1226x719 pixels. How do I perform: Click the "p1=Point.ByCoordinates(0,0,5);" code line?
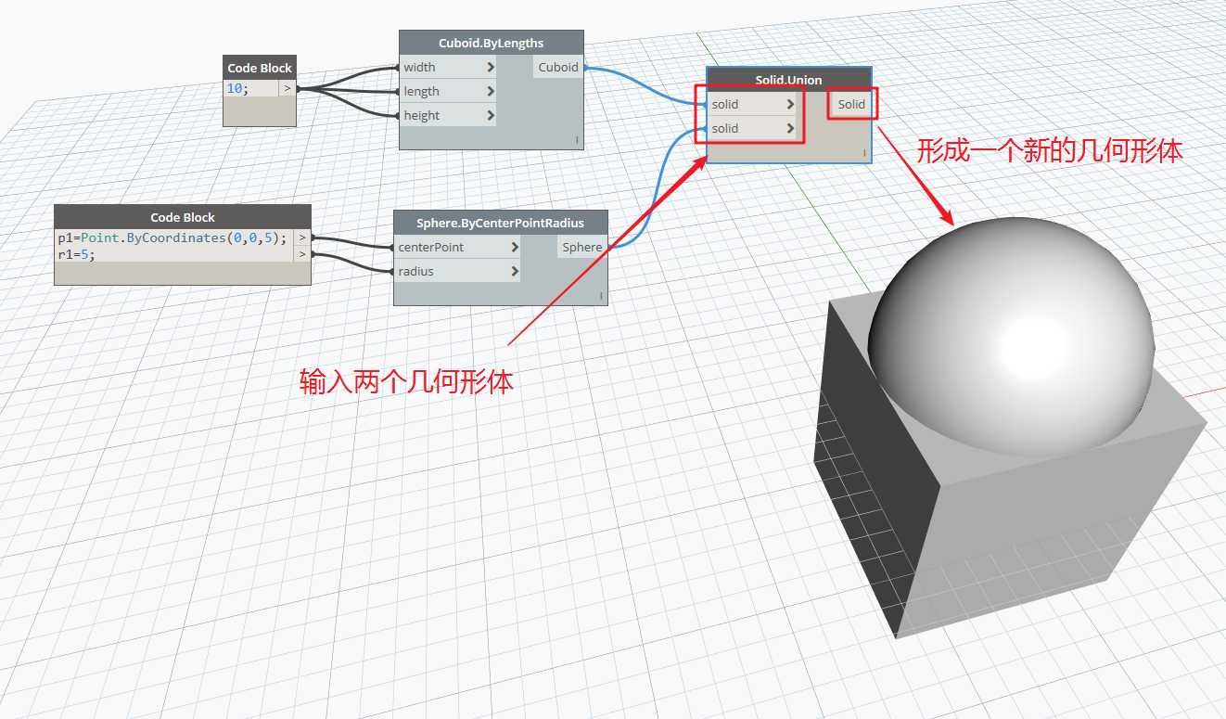pyautogui.click(x=172, y=238)
